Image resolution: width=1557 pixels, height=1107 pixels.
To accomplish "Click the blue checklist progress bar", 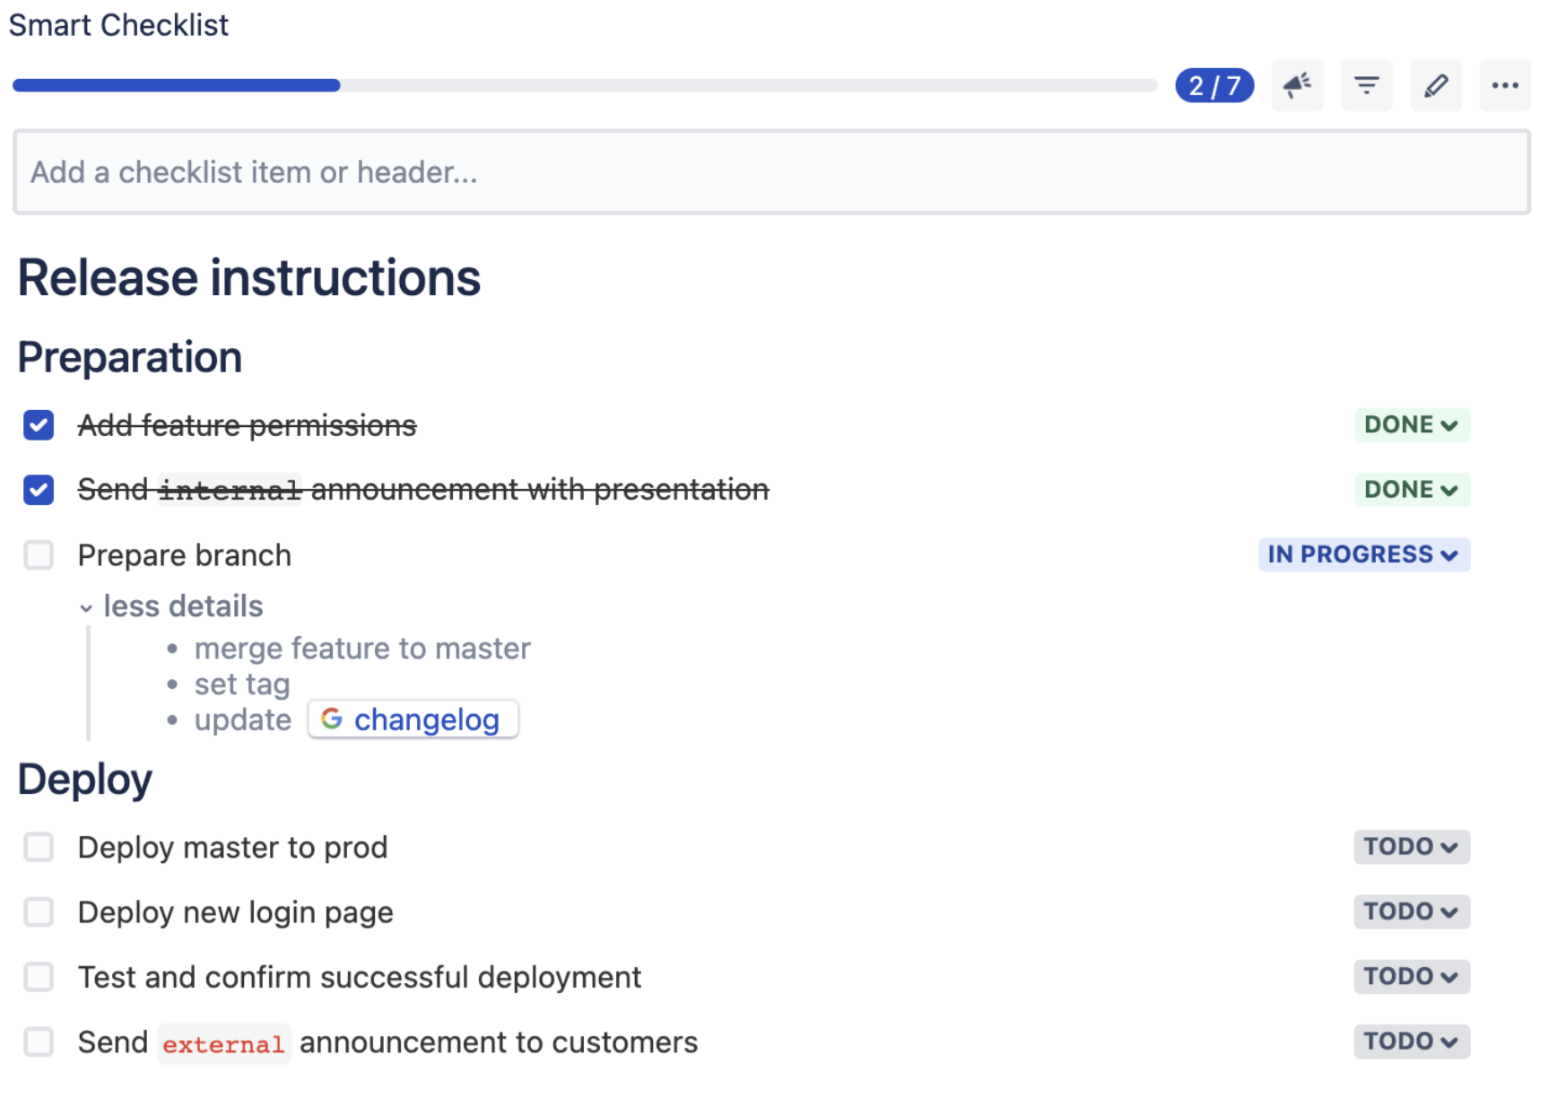I will pyautogui.click(x=177, y=85).
